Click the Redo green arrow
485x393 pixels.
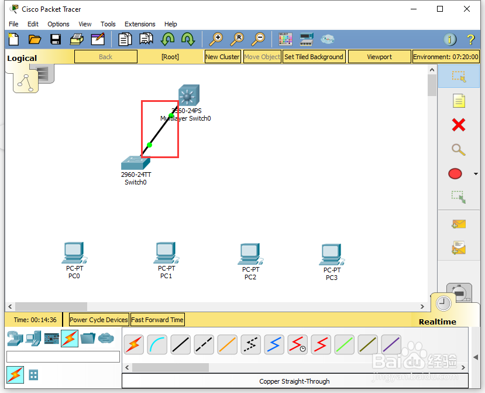(x=188, y=39)
